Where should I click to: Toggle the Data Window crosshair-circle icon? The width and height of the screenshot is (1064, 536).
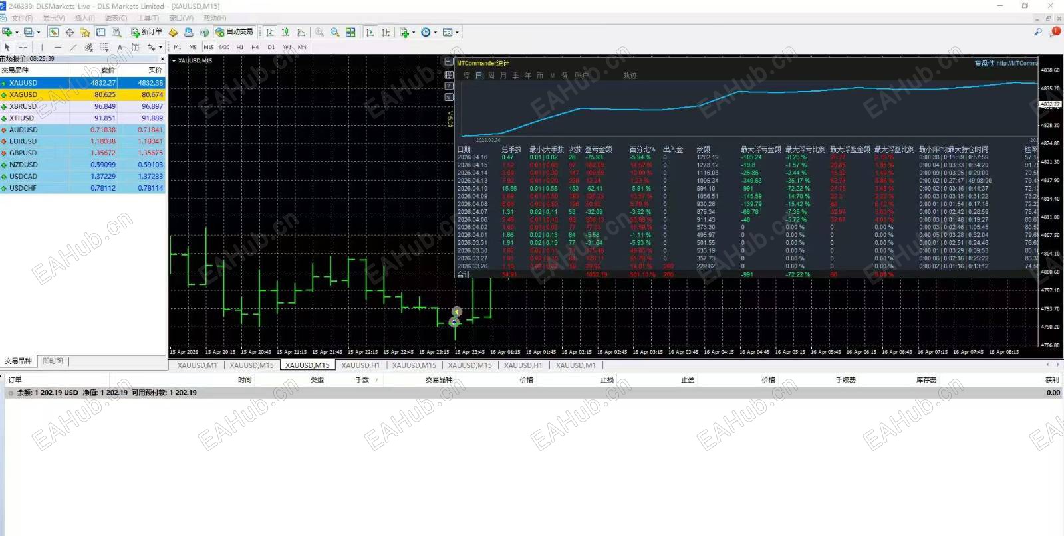coord(69,32)
